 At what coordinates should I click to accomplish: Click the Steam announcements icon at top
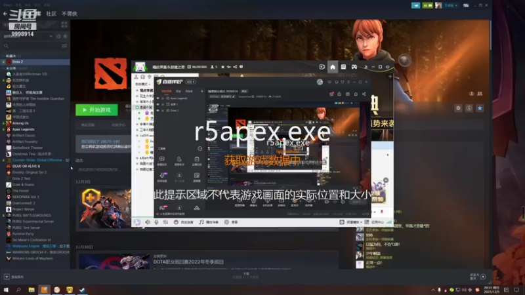point(416,5)
